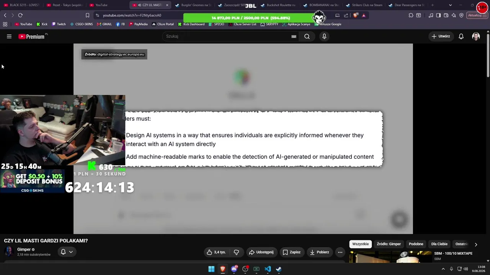This screenshot has height=275, width=490.
Task: Save the video with the Zapisz button
Action: [292, 252]
